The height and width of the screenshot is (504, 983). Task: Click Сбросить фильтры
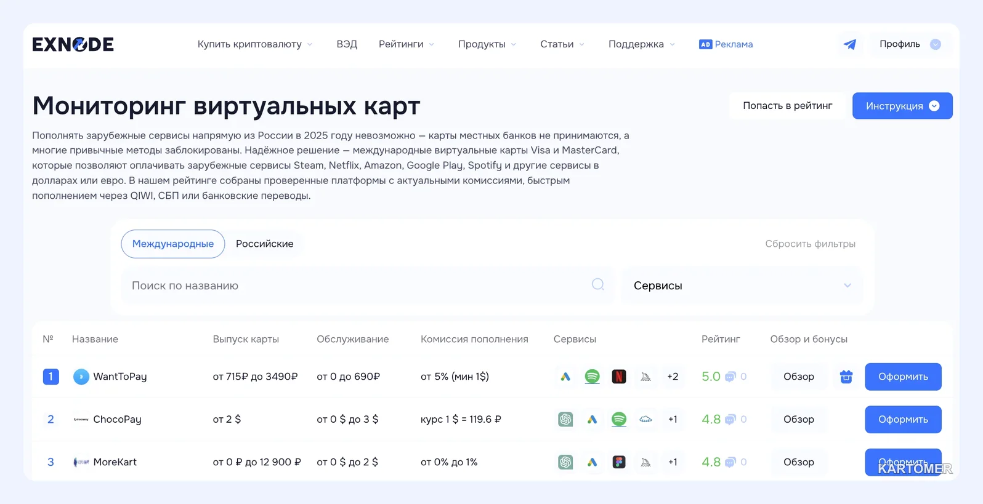pyautogui.click(x=810, y=244)
